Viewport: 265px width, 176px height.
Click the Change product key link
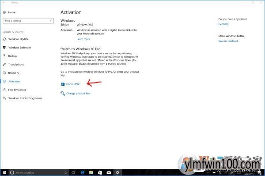point(75,94)
